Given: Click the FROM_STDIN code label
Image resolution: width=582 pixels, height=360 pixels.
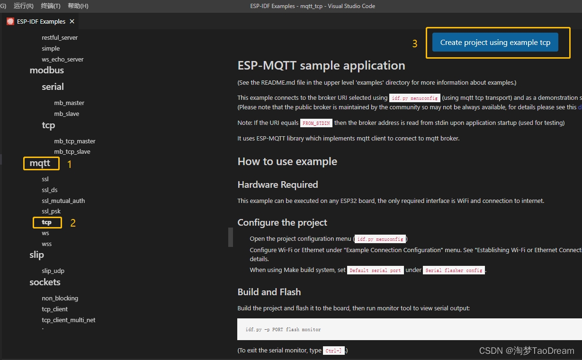Looking at the screenshot, I should (316, 123).
